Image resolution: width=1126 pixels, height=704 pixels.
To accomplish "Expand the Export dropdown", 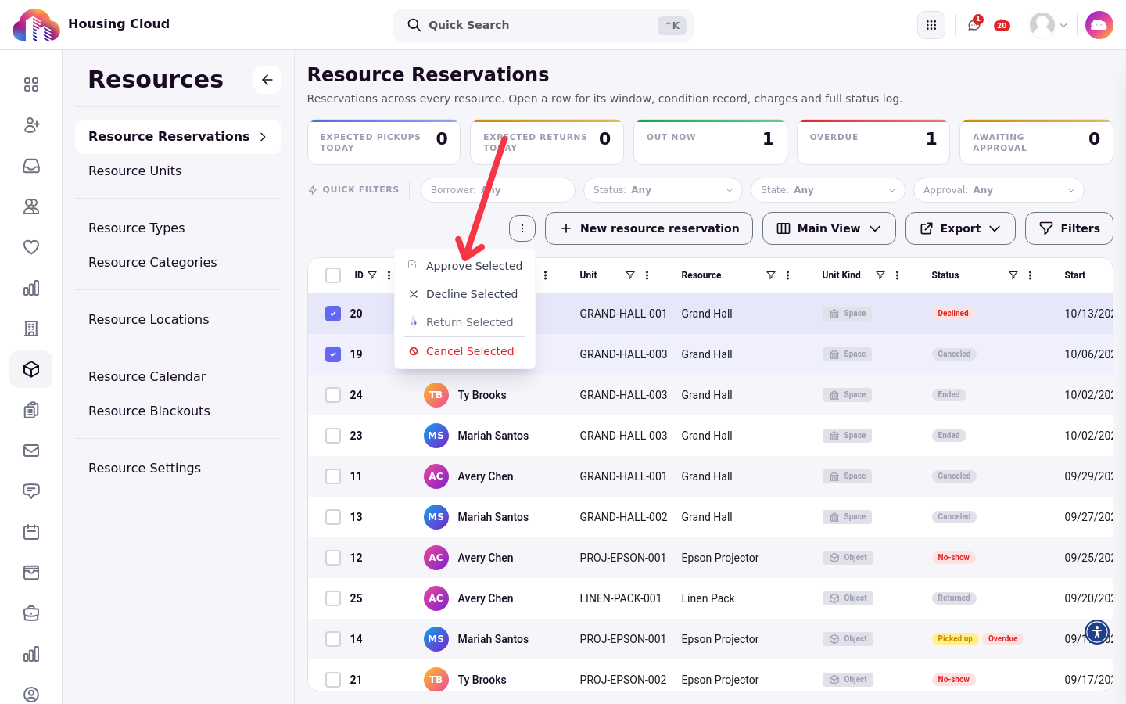I will [960, 228].
